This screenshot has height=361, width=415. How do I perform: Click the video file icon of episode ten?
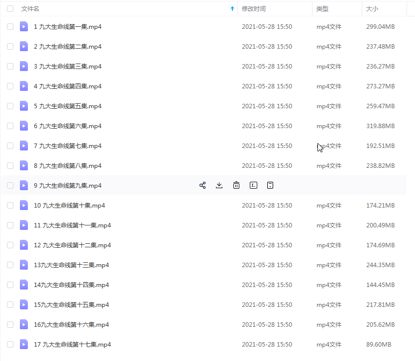pyautogui.click(x=23, y=205)
